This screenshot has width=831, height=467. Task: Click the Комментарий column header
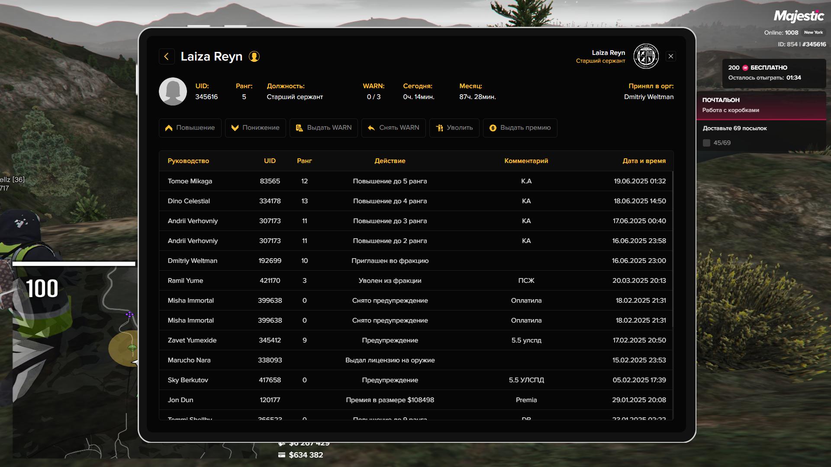526,161
